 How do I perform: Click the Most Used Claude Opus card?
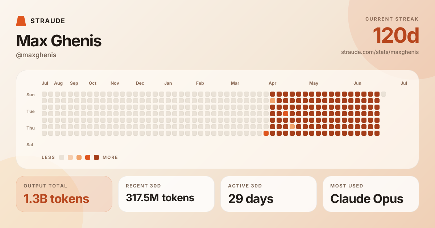pos(371,194)
